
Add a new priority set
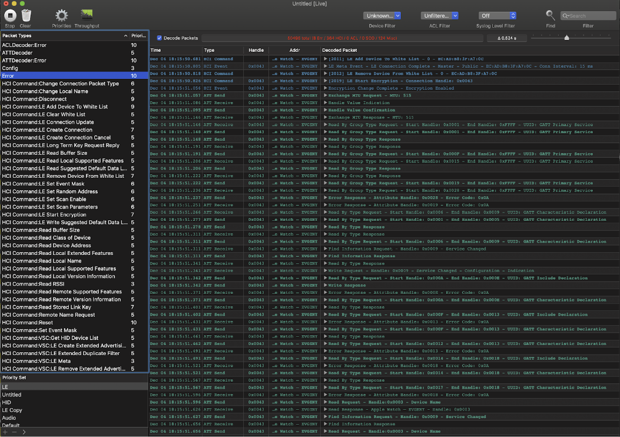5,432
